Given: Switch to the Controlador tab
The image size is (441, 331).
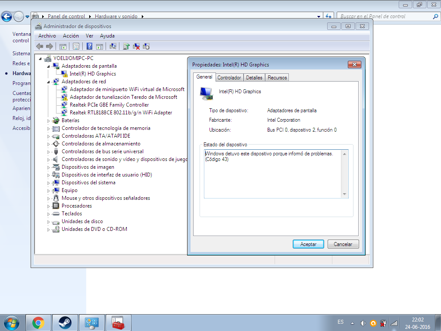Looking at the screenshot, I should coord(229,78).
